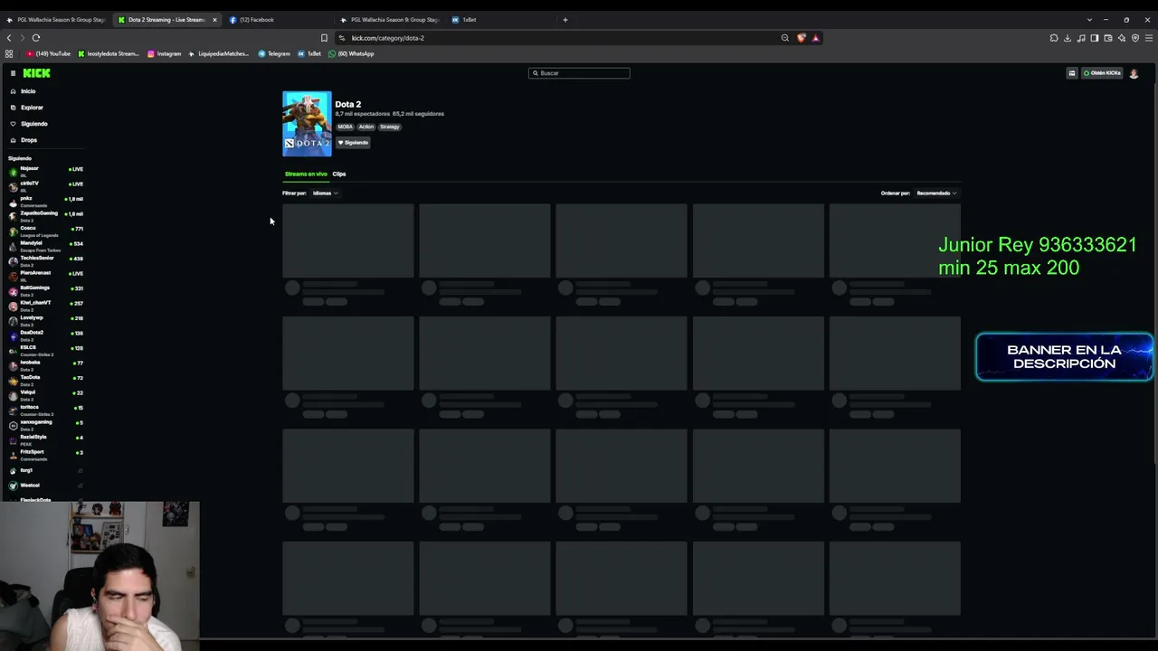Open the Brave Shields lion icon

[x=801, y=38]
